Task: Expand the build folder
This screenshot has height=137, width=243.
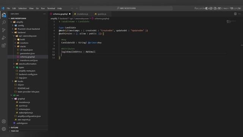Action: 15,39
